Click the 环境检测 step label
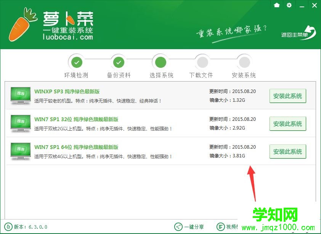The height and width of the screenshot is (234, 321). pyautogui.click(x=76, y=75)
